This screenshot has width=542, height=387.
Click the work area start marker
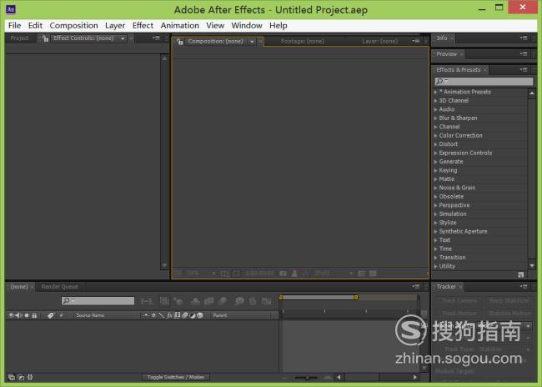[x=281, y=298]
